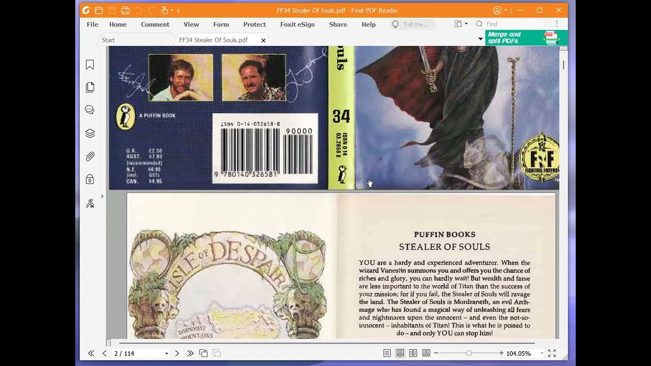
Task: Go to the next page
Action: [177, 353]
